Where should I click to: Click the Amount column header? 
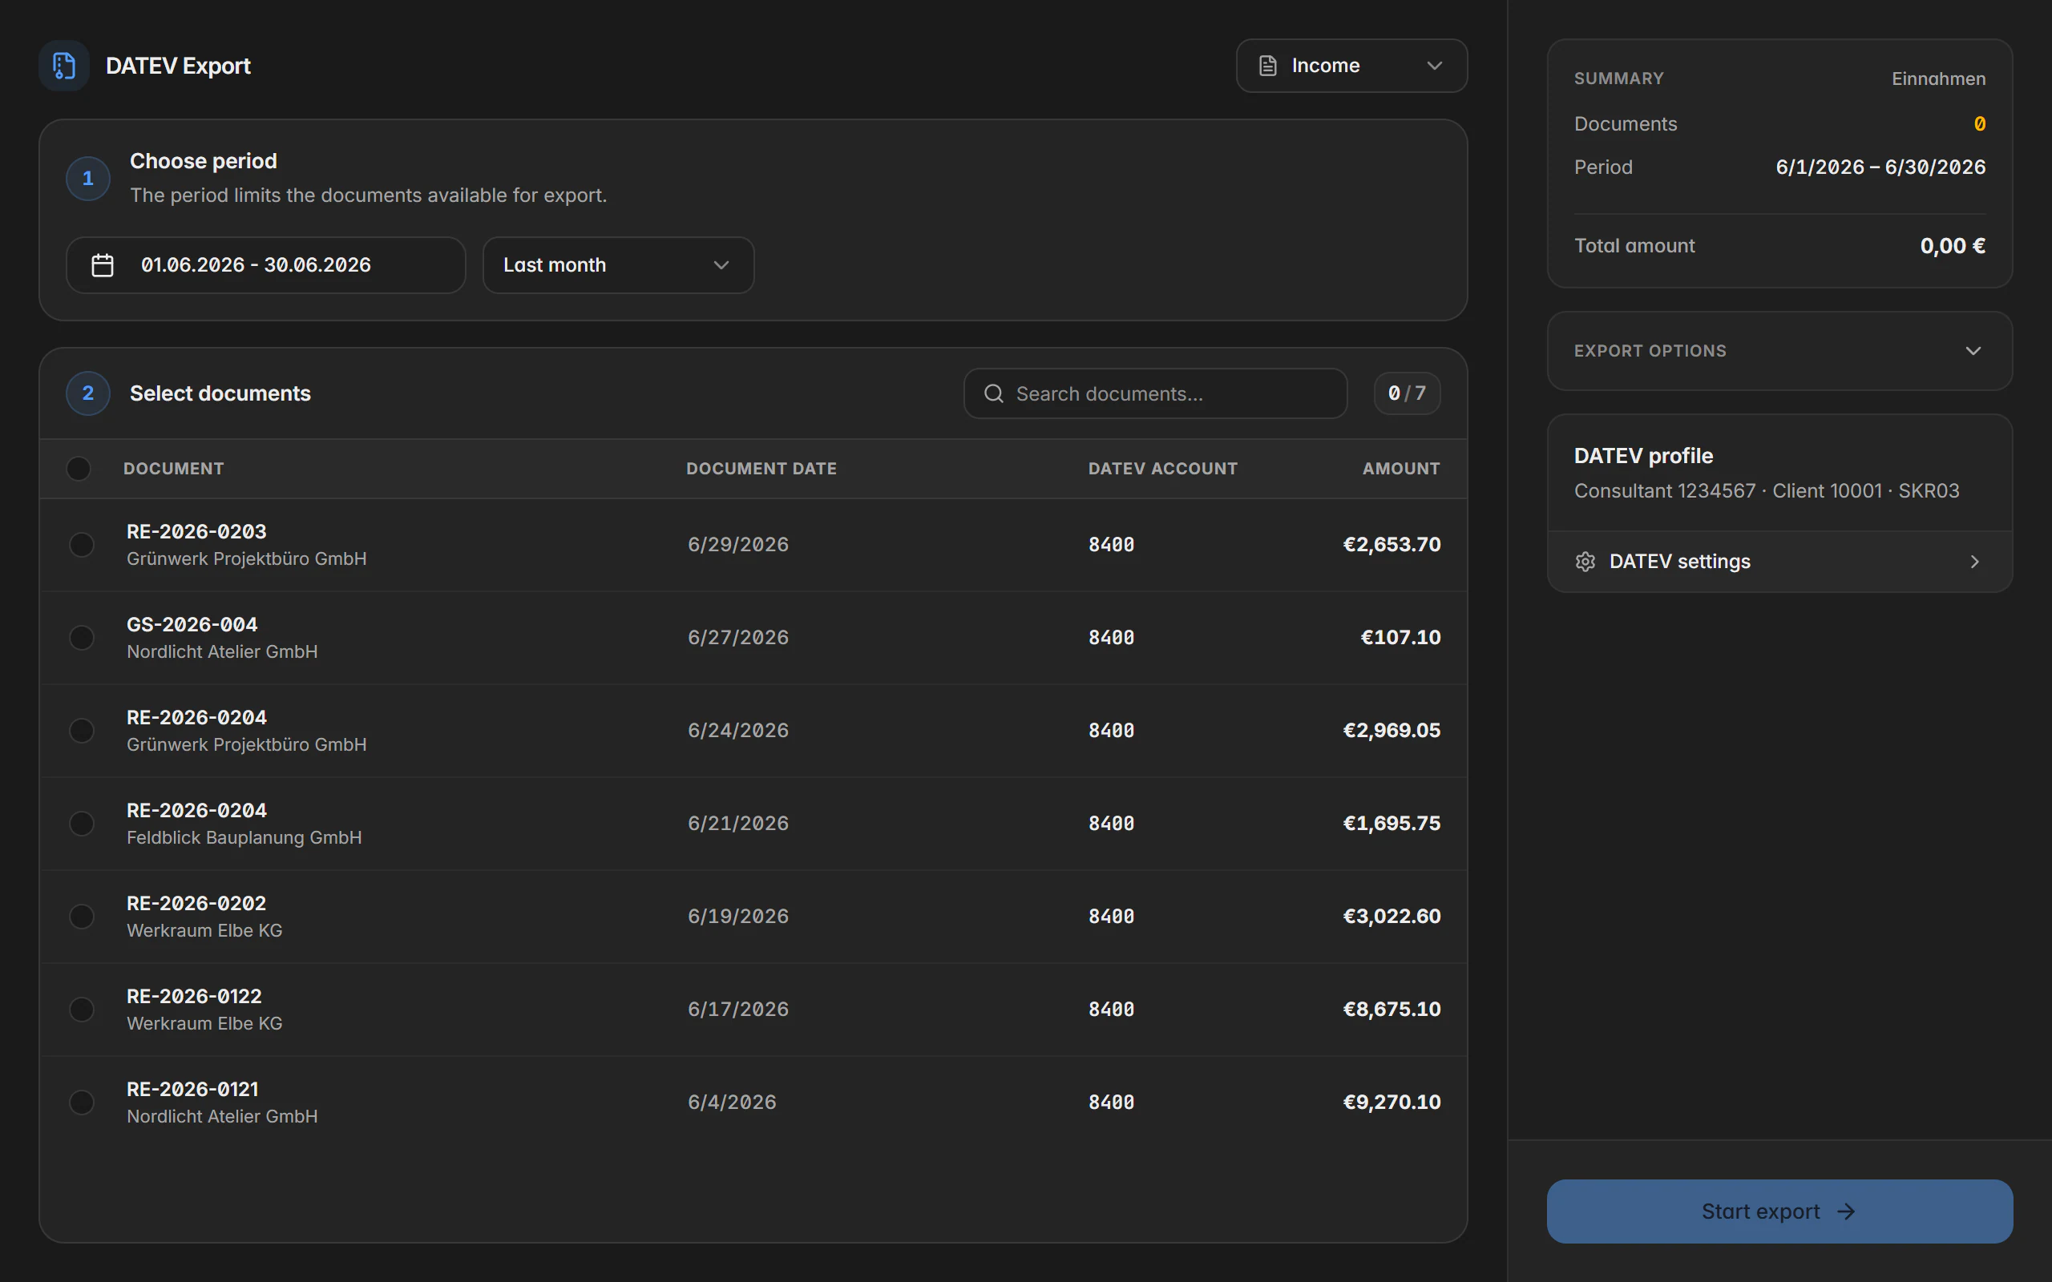pos(1401,468)
